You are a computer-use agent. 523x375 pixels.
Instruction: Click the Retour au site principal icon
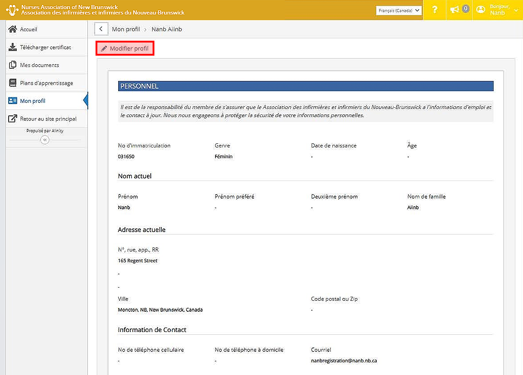pos(13,119)
